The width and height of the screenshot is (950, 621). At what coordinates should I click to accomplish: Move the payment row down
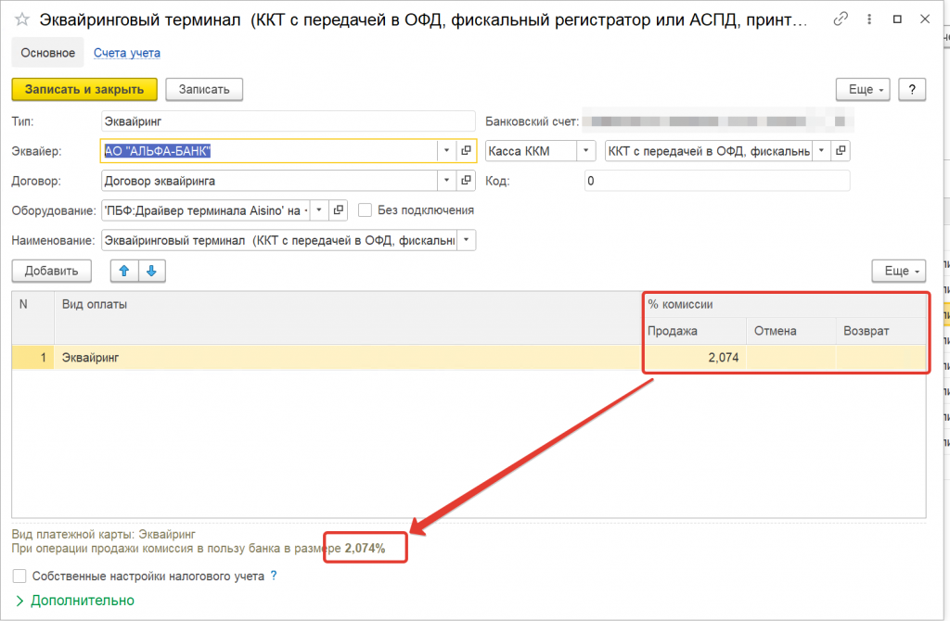click(x=152, y=271)
